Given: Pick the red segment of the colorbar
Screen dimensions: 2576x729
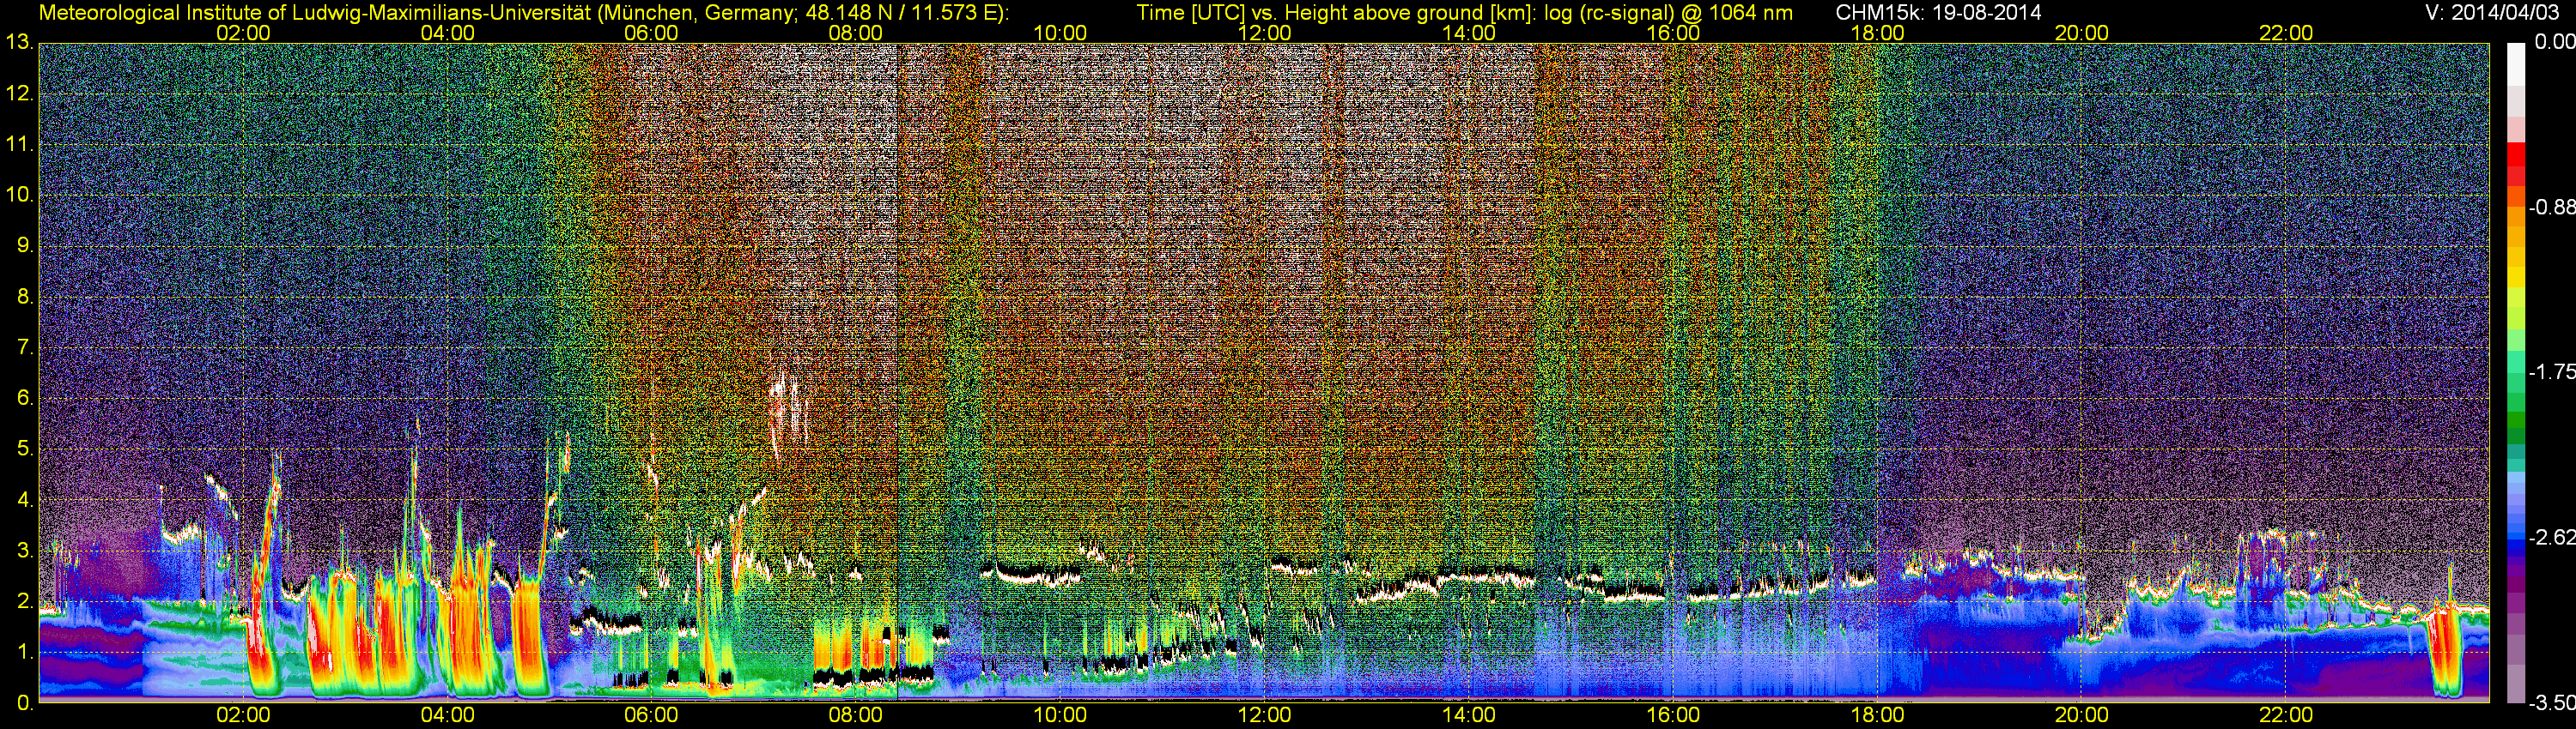Looking at the screenshot, I should pos(2516,160).
